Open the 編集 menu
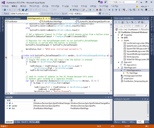 (x=14, y=6)
